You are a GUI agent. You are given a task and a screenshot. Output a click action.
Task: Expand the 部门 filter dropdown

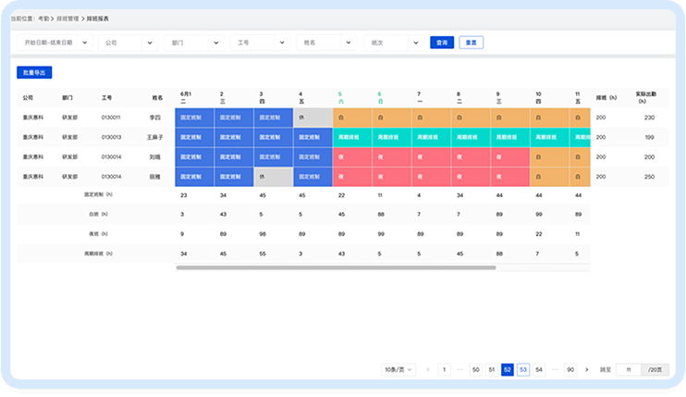(x=193, y=43)
